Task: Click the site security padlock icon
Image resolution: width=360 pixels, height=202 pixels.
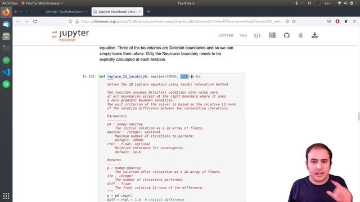Action: pyautogui.click(x=77, y=21)
